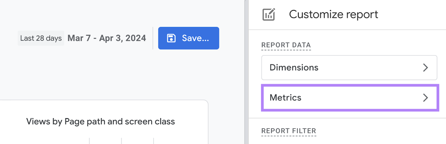
Task: Click the Customize report chart-edit icon
Action: (x=269, y=14)
